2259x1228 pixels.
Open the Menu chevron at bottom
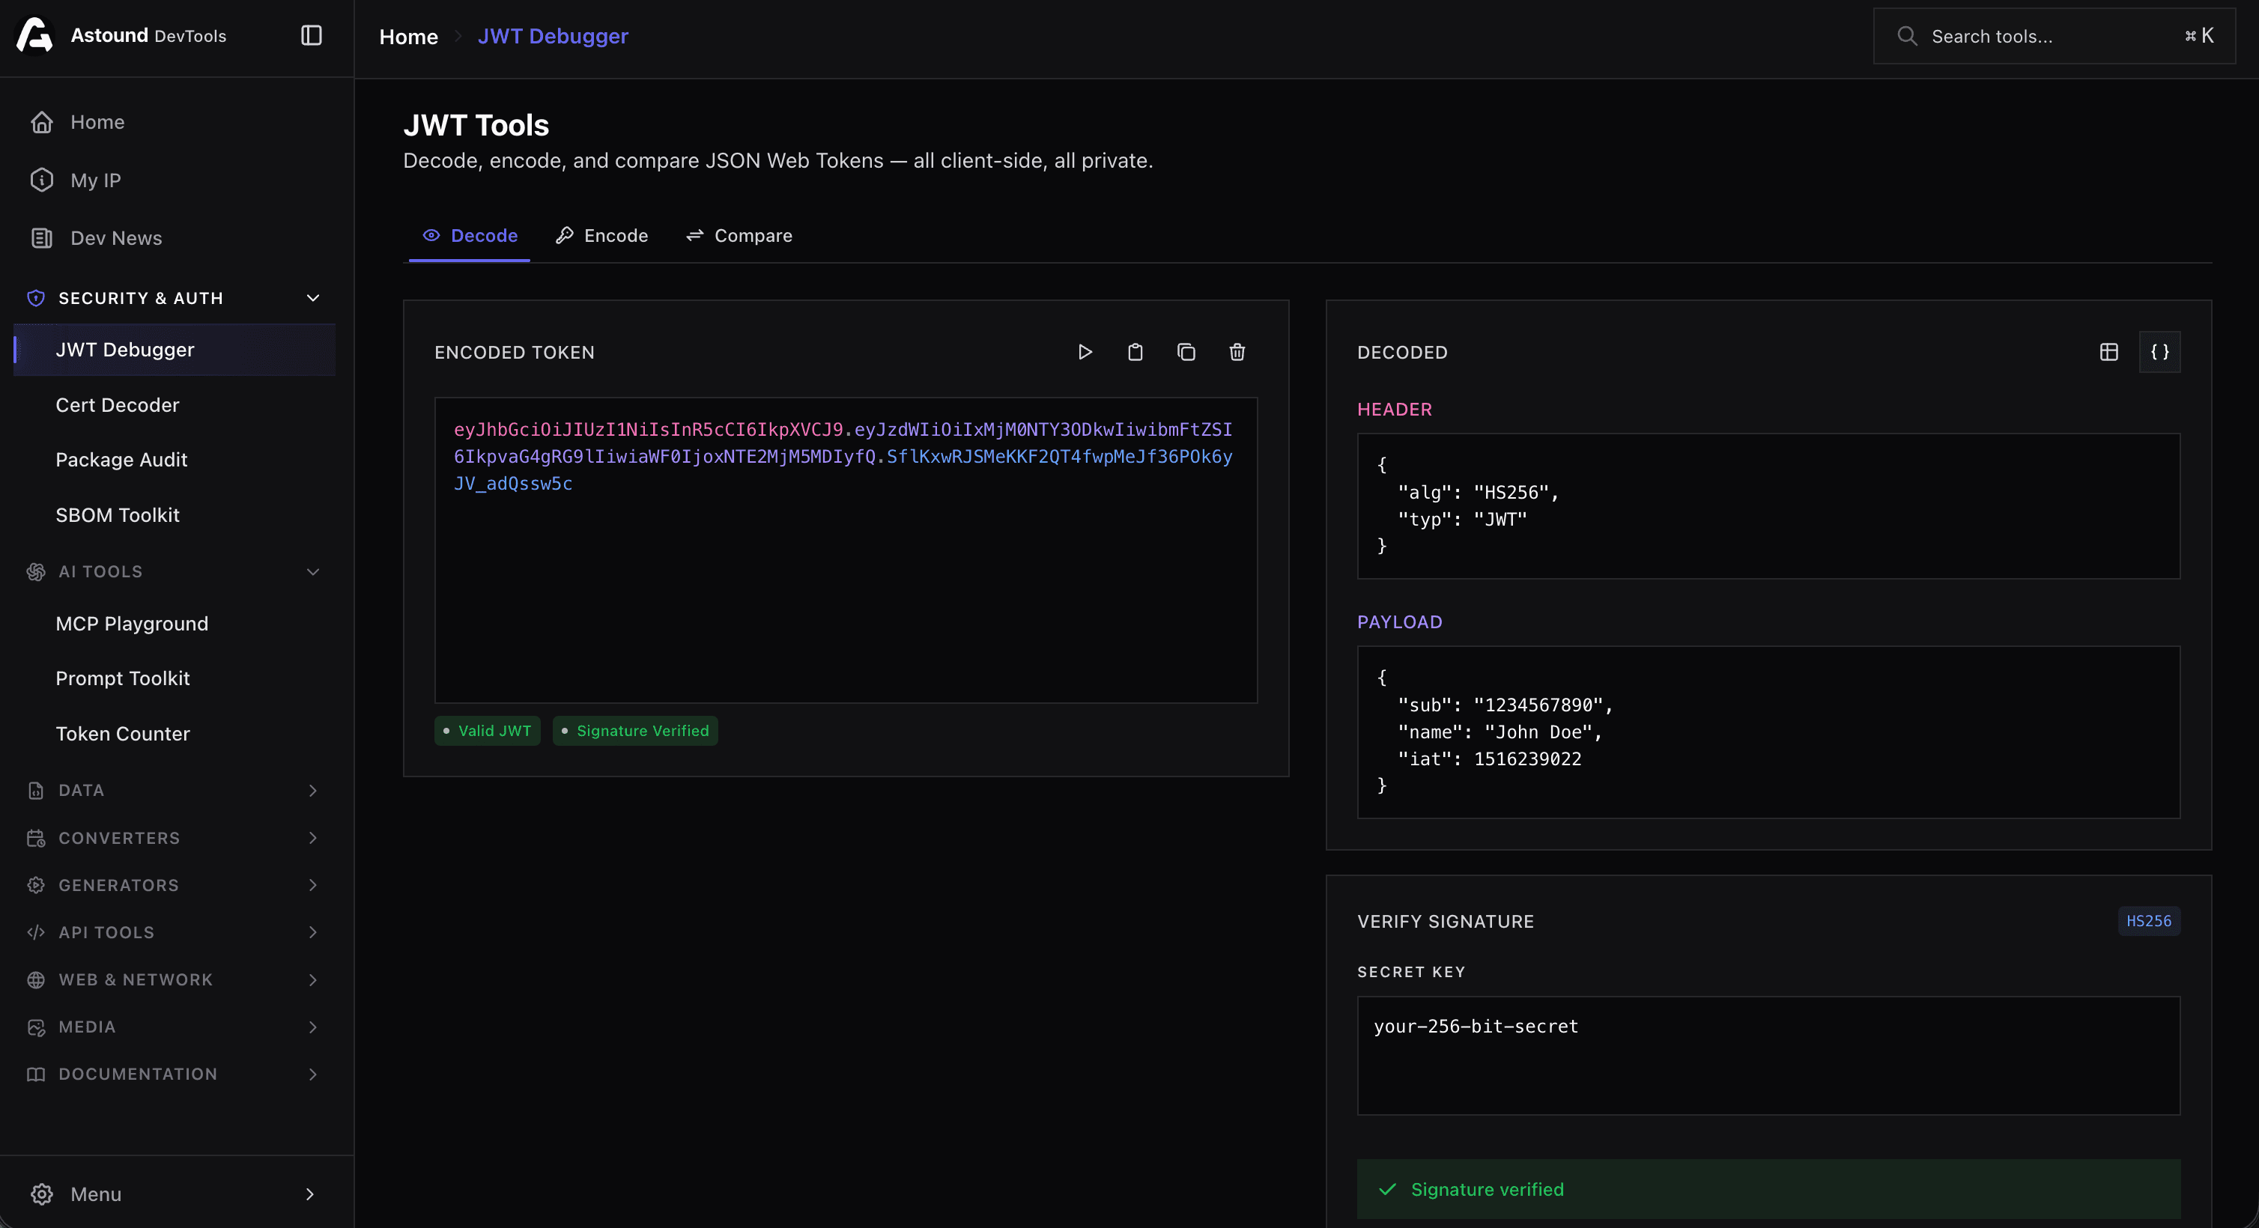click(x=309, y=1194)
